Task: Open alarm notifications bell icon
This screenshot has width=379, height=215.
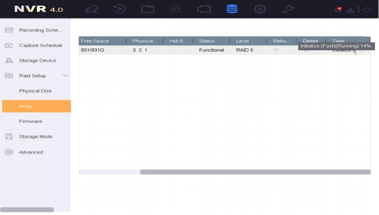Action: [x=338, y=9]
